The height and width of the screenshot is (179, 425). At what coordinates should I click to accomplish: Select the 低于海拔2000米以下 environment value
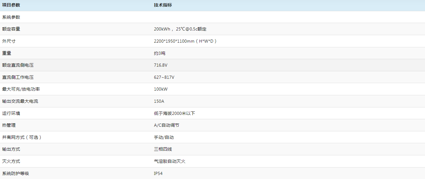(174, 113)
